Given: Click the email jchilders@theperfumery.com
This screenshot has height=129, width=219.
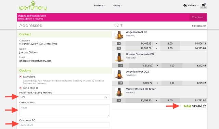Looking at the screenshot, I should pos(35,61).
